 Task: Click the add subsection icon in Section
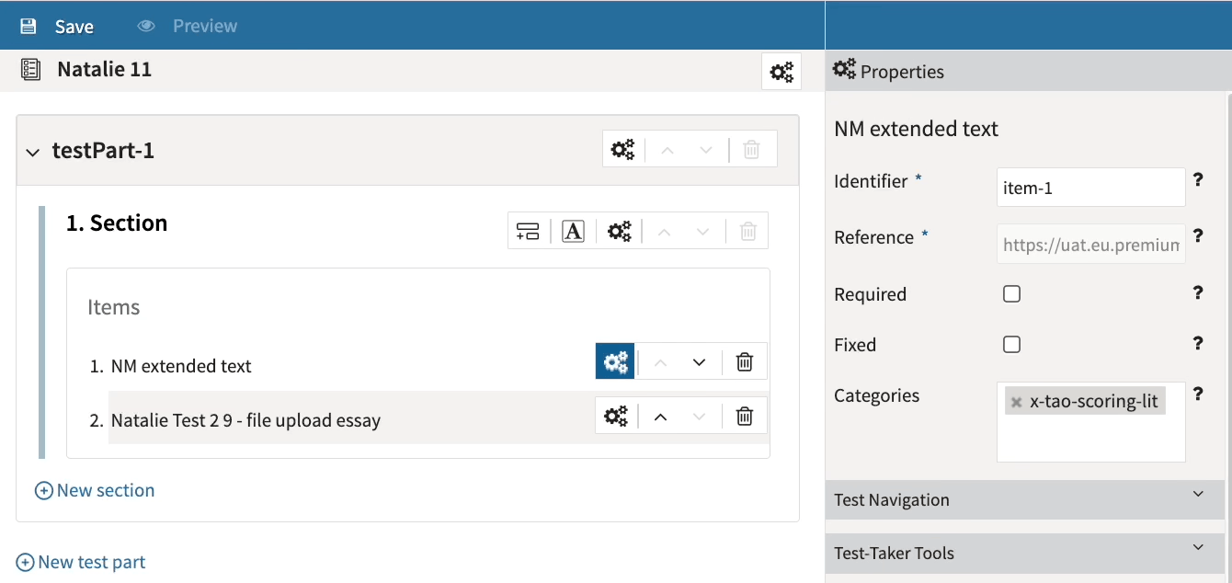pyautogui.click(x=528, y=232)
